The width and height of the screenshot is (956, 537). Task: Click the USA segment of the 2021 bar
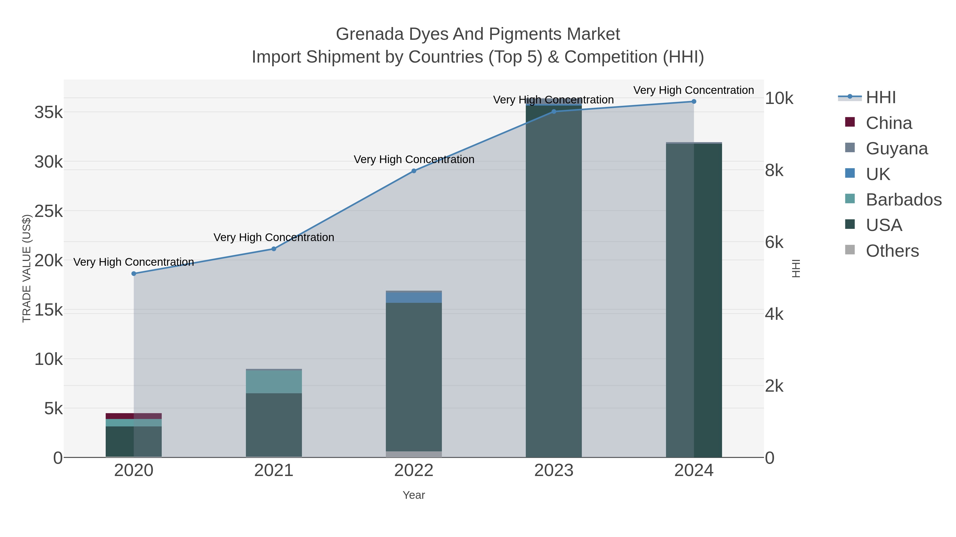coord(274,425)
